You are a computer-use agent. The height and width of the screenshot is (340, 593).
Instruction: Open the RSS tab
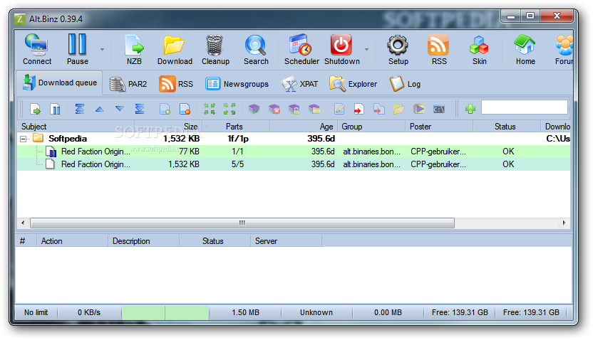pos(176,84)
